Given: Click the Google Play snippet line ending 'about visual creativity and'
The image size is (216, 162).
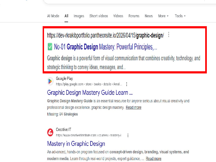Looking at the screenshot, I should (118, 101).
